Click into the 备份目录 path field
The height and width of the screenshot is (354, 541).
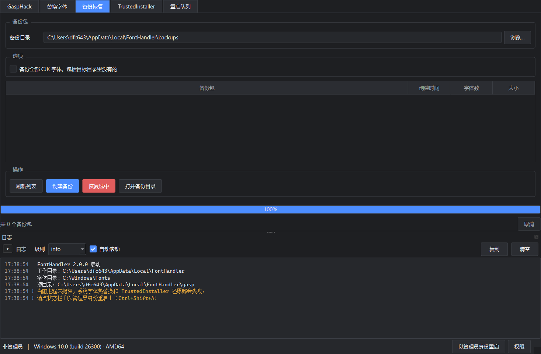point(273,38)
